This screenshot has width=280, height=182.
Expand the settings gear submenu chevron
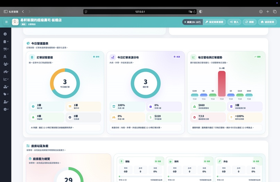(x=8, y=109)
